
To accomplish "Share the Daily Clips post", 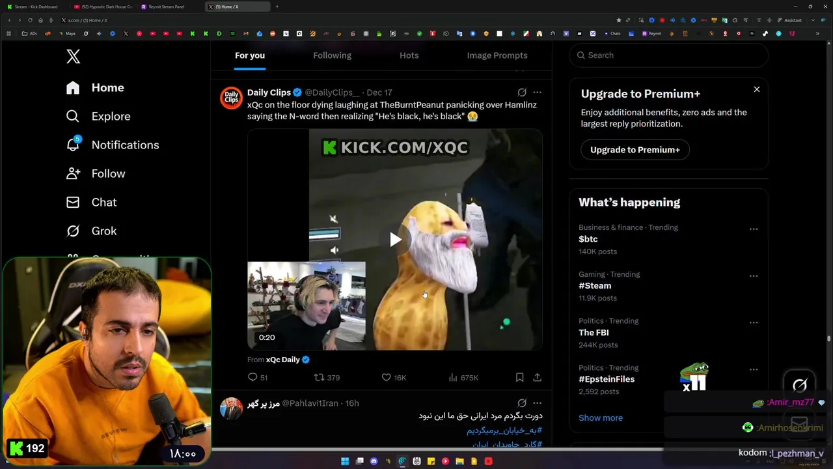I will click(537, 377).
